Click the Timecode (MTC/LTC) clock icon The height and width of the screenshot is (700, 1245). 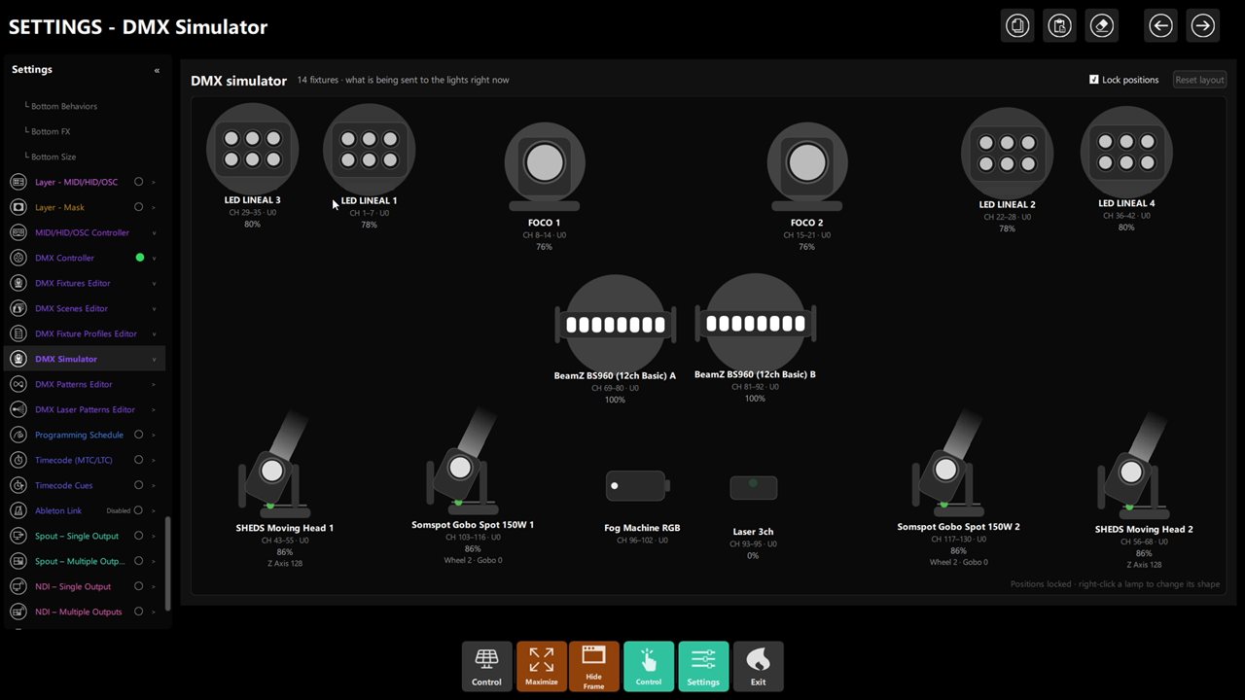pos(18,460)
